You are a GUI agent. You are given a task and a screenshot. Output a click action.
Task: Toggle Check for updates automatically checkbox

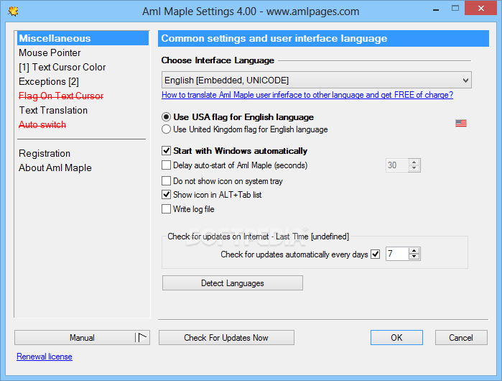click(375, 254)
